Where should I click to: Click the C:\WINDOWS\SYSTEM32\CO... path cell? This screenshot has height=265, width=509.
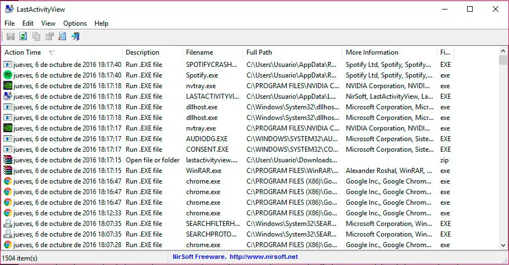292,150
